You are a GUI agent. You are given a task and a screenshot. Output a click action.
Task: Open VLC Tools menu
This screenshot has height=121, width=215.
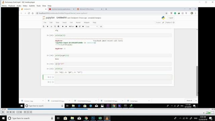click(39, 6)
